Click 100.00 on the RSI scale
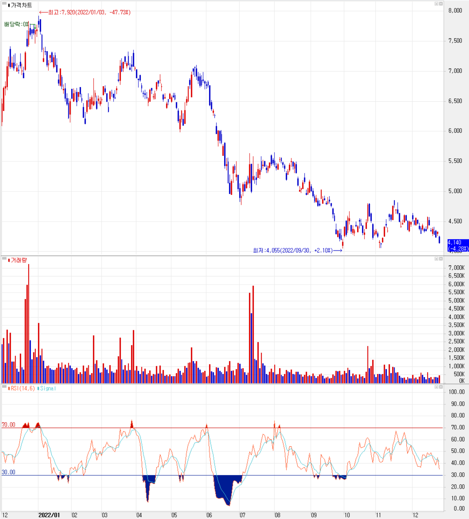 457,392
